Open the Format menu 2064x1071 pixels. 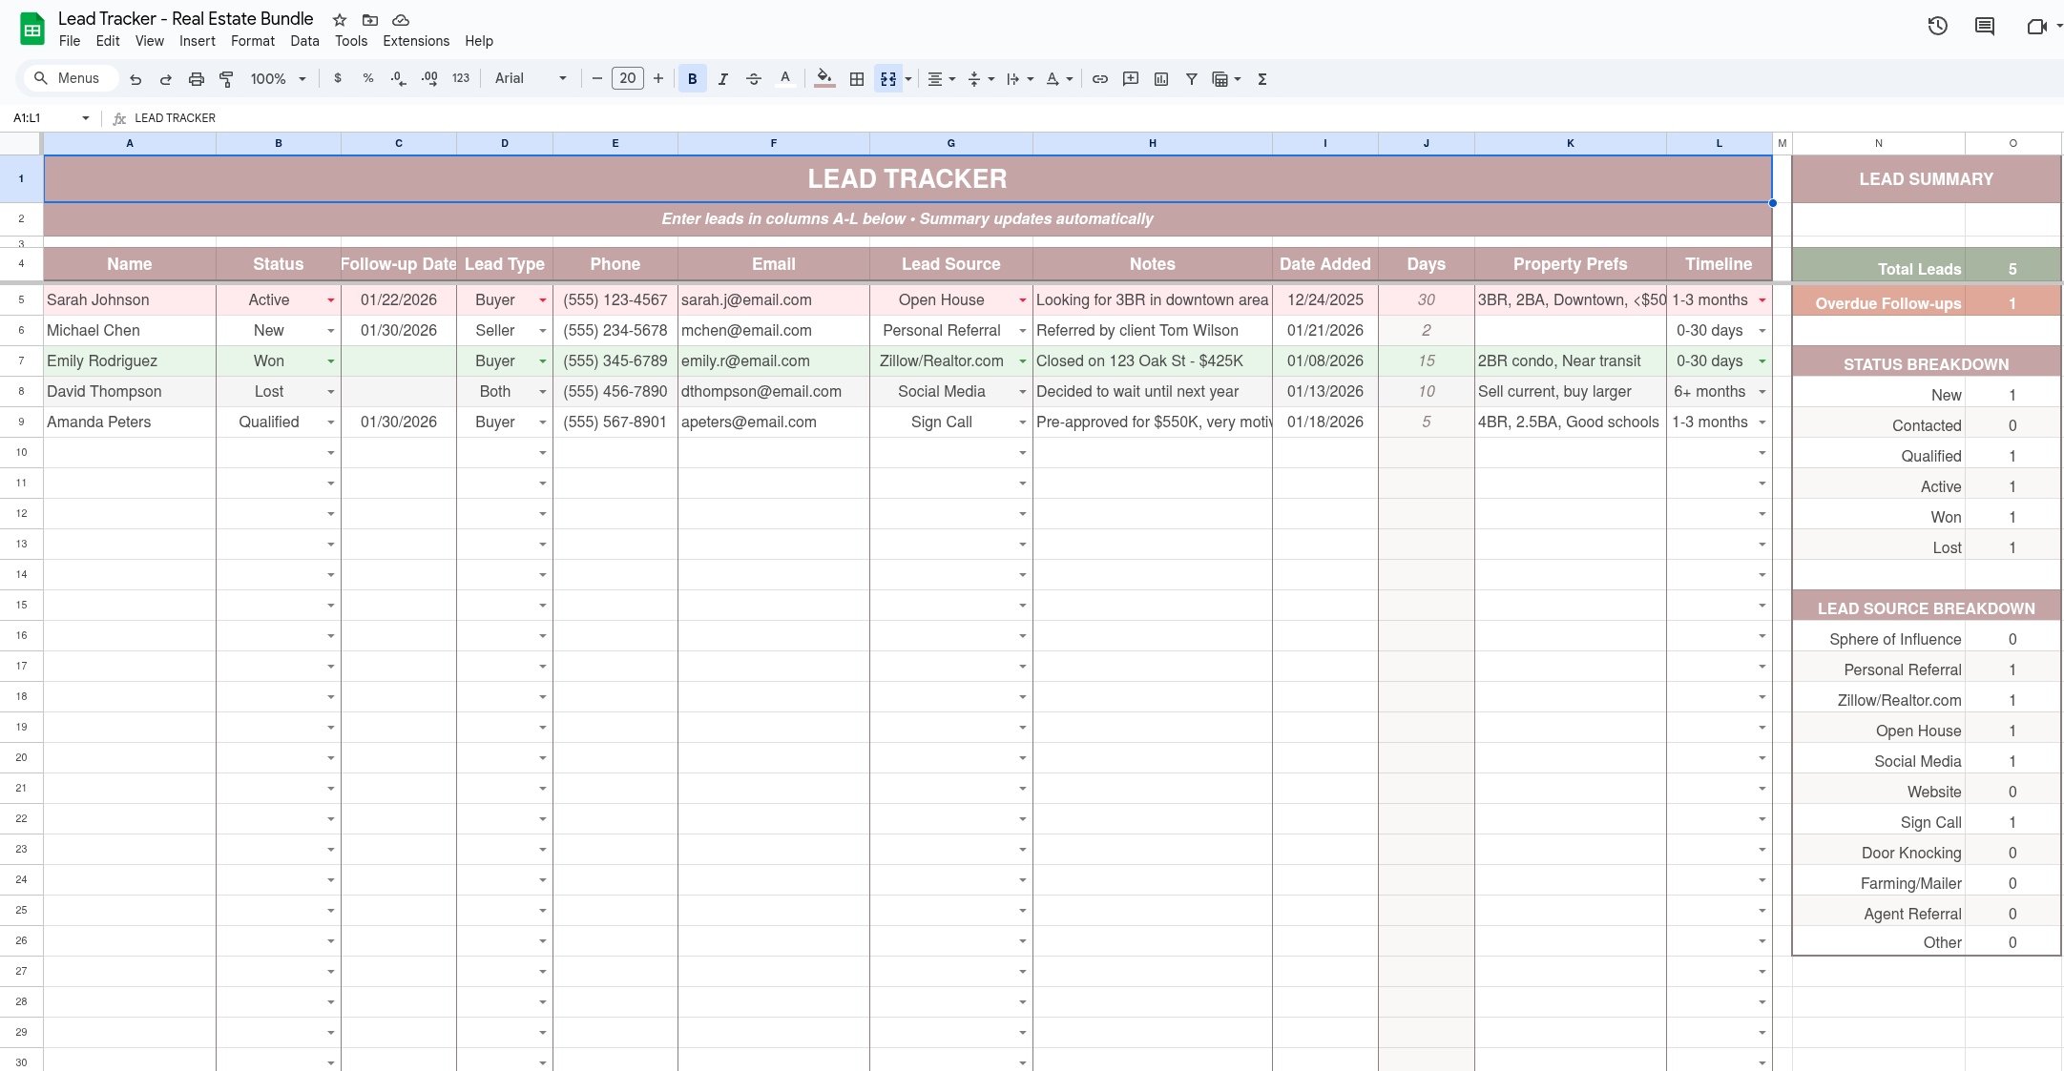pyautogui.click(x=252, y=41)
